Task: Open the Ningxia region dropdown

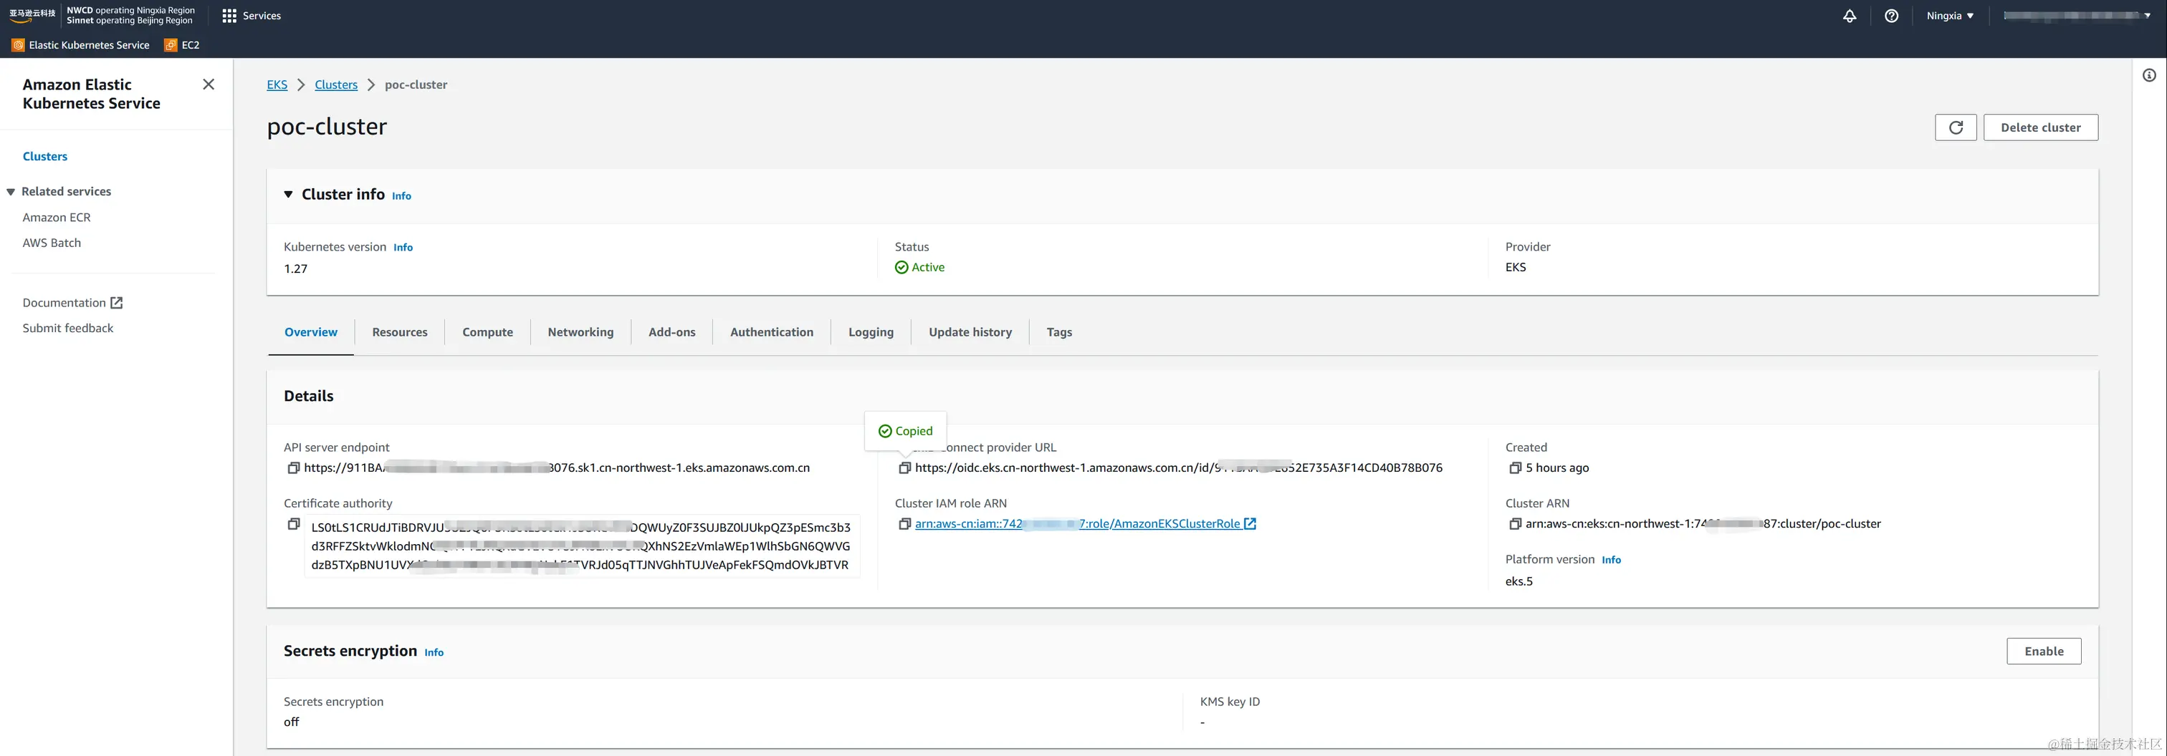Action: [x=1949, y=16]
